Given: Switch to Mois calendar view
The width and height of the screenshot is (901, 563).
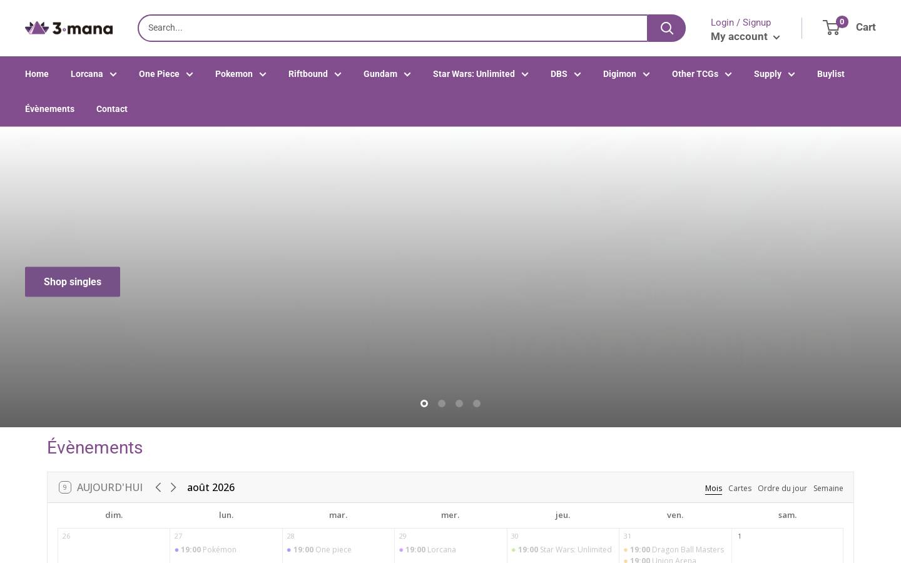Looking at the screenshot, I should [x=713, y=489].
